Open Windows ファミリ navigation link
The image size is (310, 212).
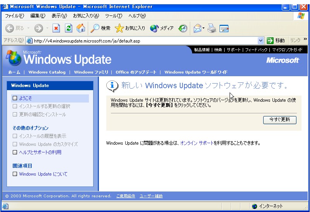tap(91, 72)
